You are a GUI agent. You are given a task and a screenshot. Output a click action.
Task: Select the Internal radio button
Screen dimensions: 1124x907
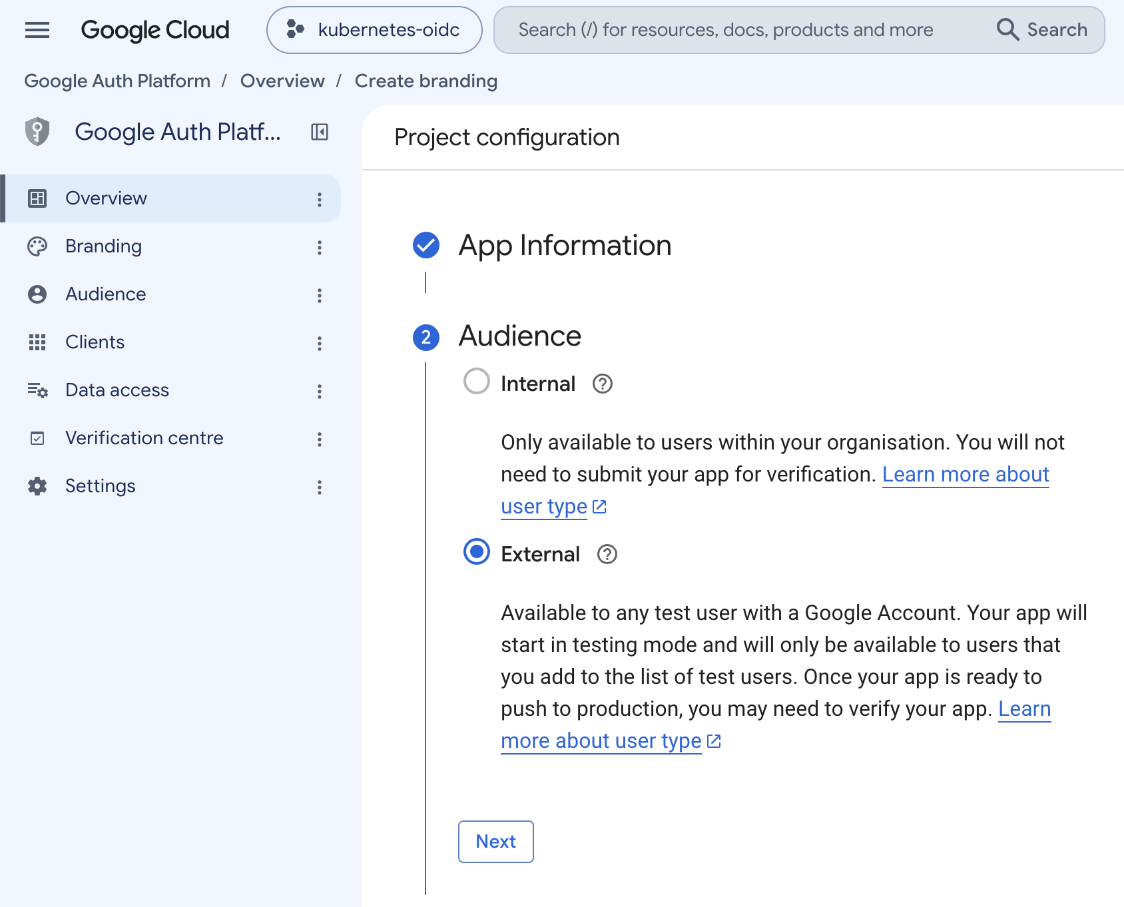point(477,382)
